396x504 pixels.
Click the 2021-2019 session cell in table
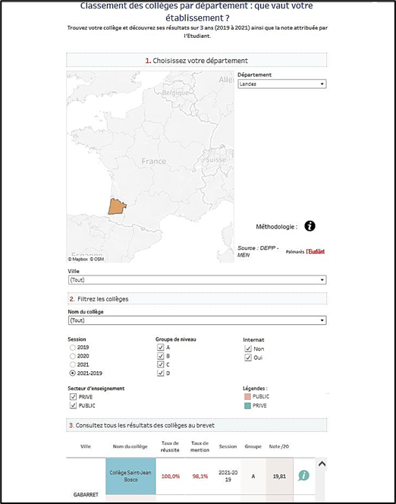228,476
